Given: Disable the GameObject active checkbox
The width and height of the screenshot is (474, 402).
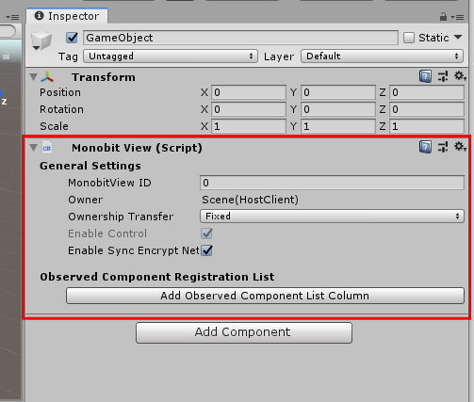Looking at the screenshot, I should tap(72, 38).
